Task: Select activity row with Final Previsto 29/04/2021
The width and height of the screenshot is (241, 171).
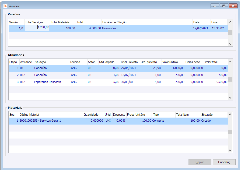Action: coord(128,68)
